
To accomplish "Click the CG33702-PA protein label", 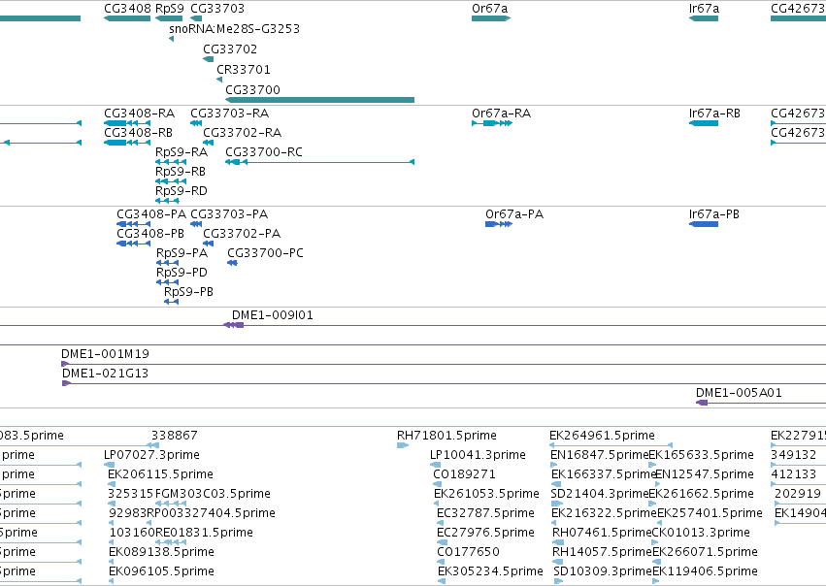I will pyautogui.click(x=242, y=234).
